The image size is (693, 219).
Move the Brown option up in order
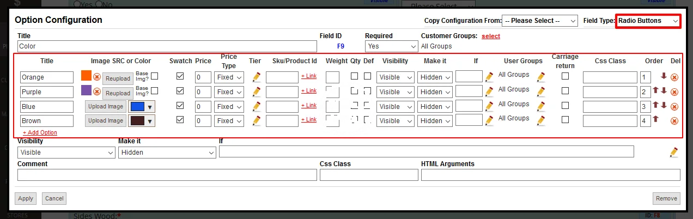tap(656, 119)
